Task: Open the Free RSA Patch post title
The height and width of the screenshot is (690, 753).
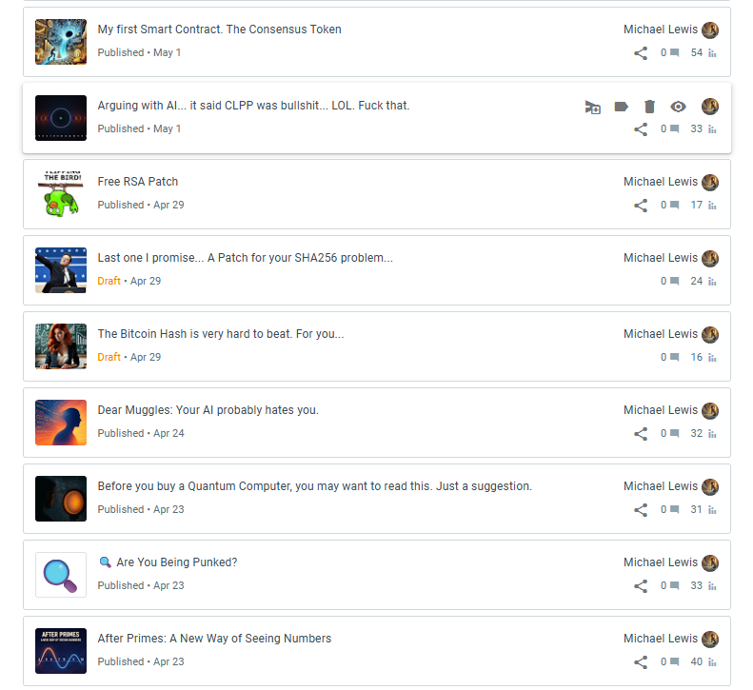Action: [138, 182]
